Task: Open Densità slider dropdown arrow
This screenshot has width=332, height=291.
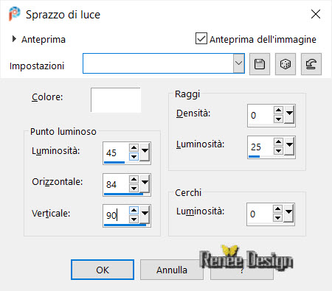Action: tap(289, 114)
